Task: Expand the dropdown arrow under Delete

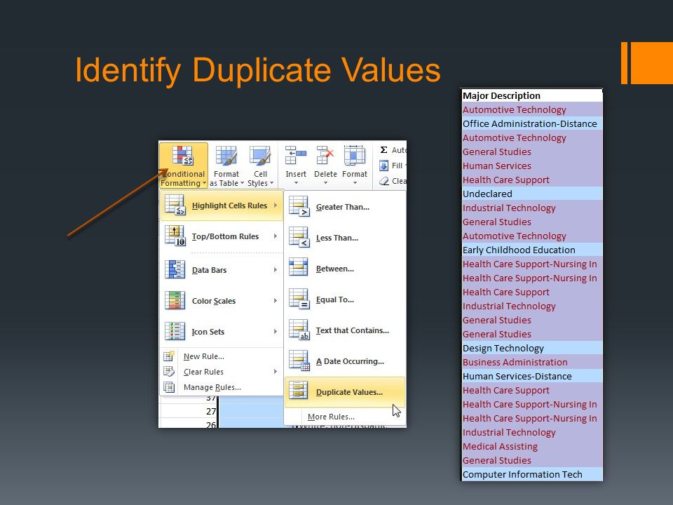Action: click(325, 183)
